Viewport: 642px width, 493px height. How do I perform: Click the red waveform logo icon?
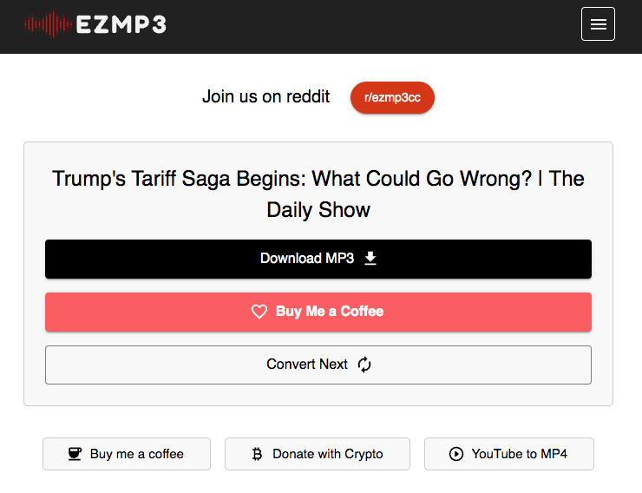pos(48,24)
